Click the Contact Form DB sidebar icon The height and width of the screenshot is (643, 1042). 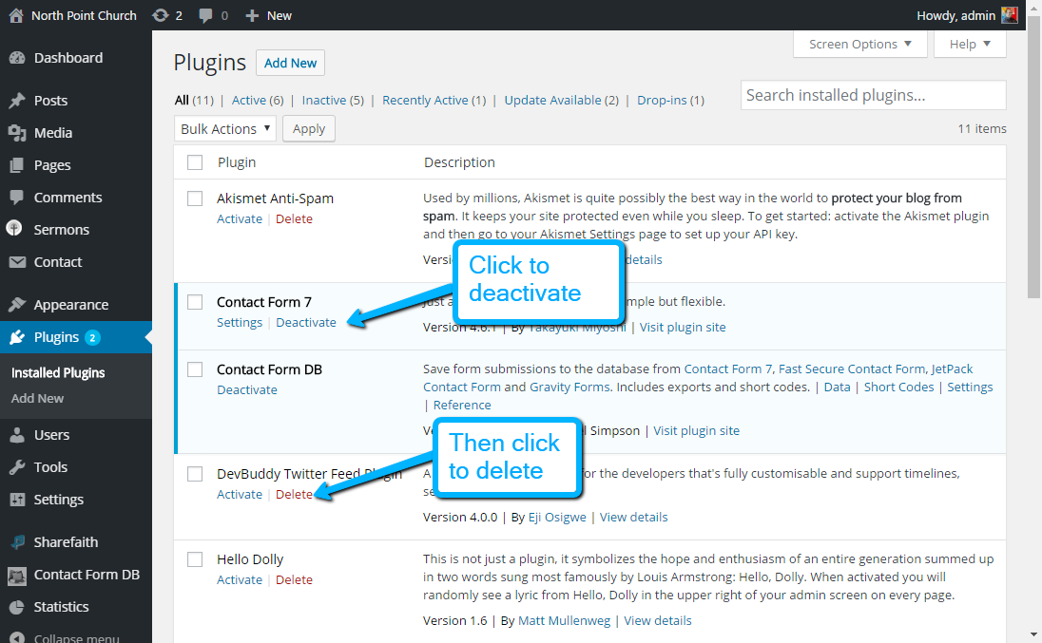pos(16,576)
